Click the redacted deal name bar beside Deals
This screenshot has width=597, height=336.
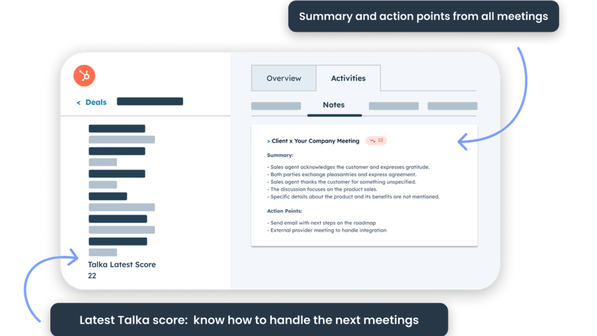[150, 101]
